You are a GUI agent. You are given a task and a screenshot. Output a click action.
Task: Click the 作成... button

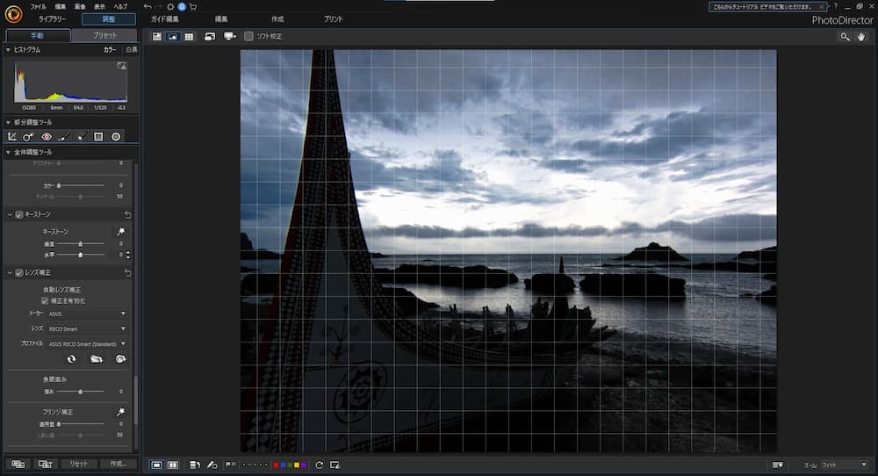coord(118,464)
